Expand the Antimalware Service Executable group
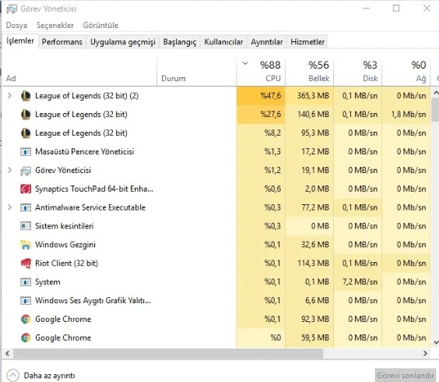 coord(9,207)
